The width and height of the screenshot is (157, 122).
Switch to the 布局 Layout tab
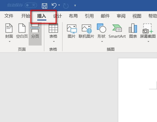tap(73, 16)
